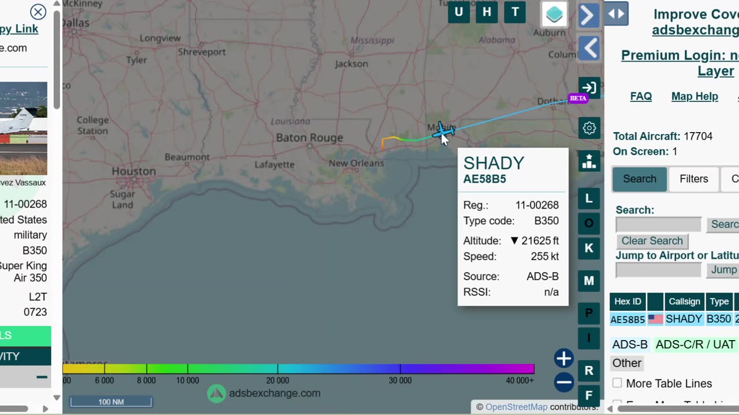The height and width of the screenshot is (415, 739).
Task: Click the 20 000 altitude color scale segment
Action: coord(277,368)
